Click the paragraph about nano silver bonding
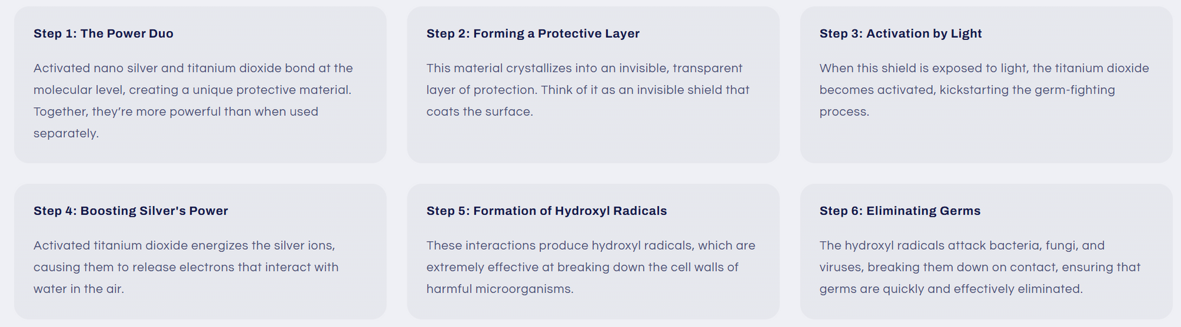The width and height of the screenshot is (1181, 327). click(193, 90)
